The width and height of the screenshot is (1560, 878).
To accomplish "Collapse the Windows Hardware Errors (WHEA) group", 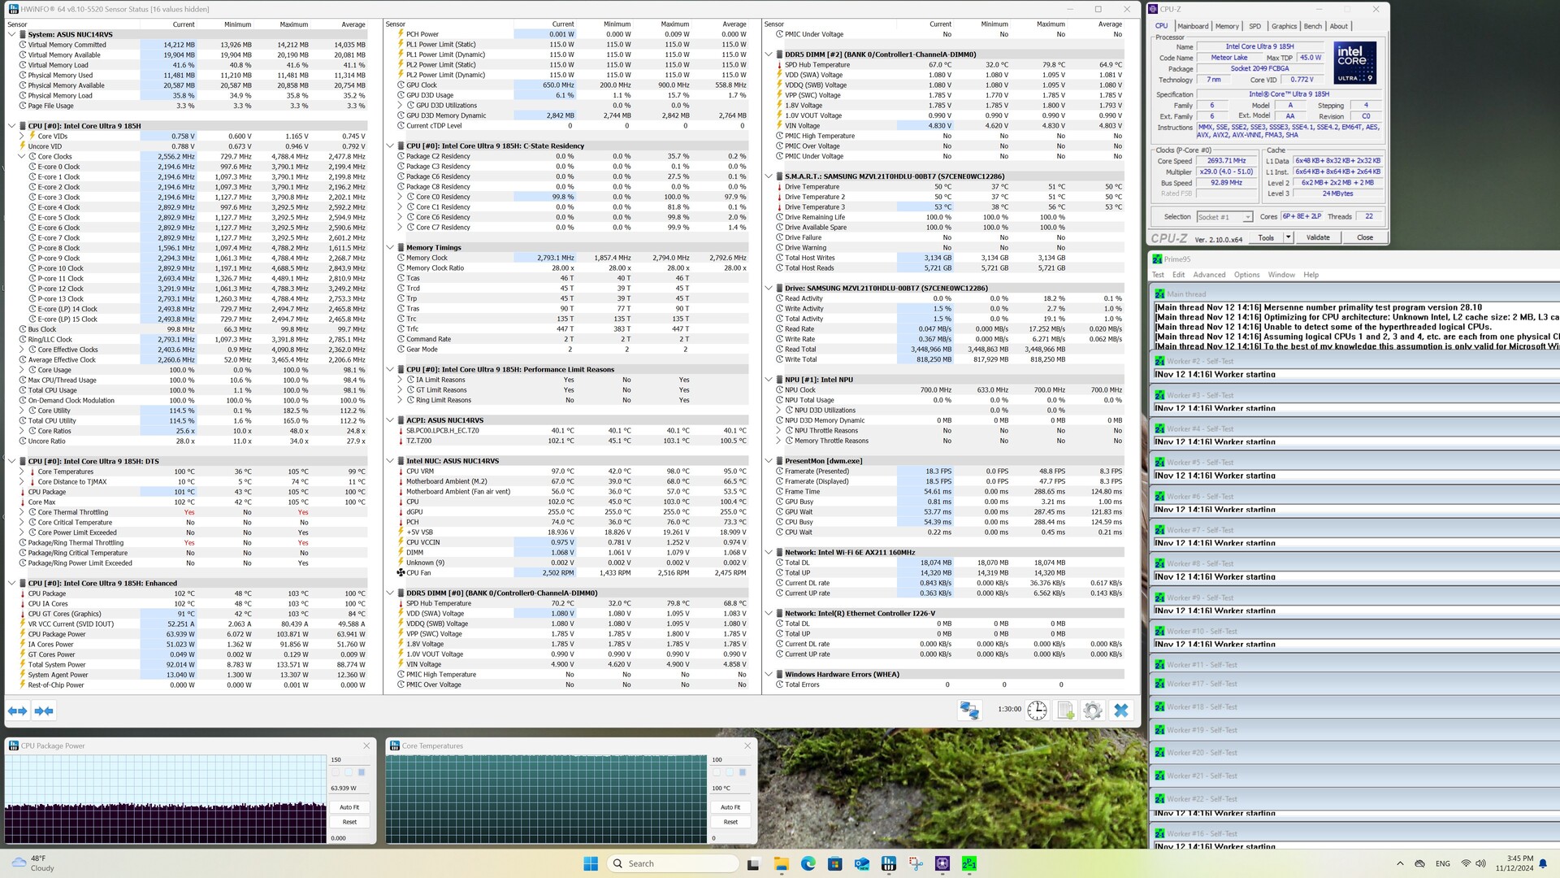I will (769, 675).
